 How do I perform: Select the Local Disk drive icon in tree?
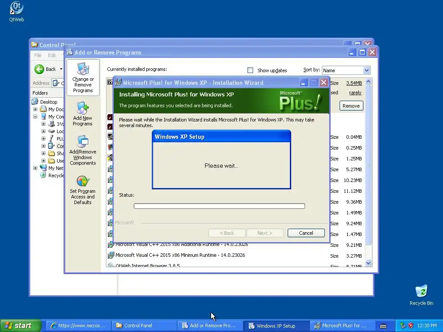(51, 131)
